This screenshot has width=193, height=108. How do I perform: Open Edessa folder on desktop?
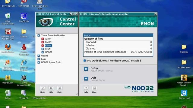pos(24,33)
